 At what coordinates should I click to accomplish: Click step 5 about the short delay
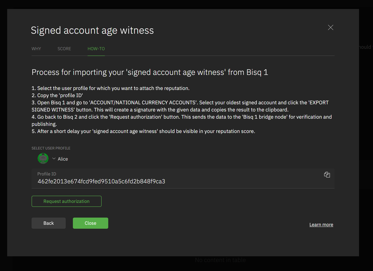click(143, 131)
